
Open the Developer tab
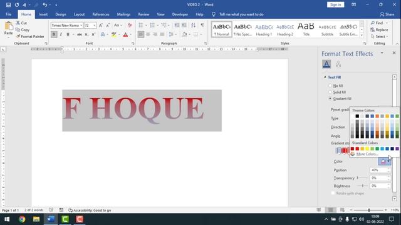[180, 14]
